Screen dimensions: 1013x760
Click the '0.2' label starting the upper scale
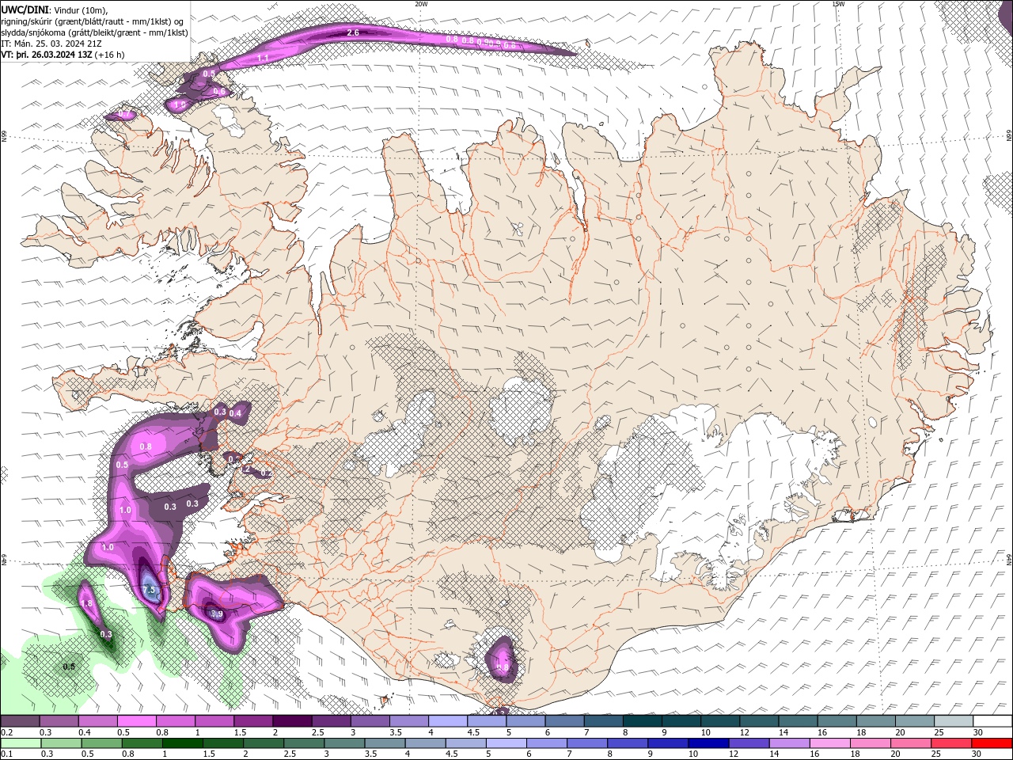tap(6, 732)
